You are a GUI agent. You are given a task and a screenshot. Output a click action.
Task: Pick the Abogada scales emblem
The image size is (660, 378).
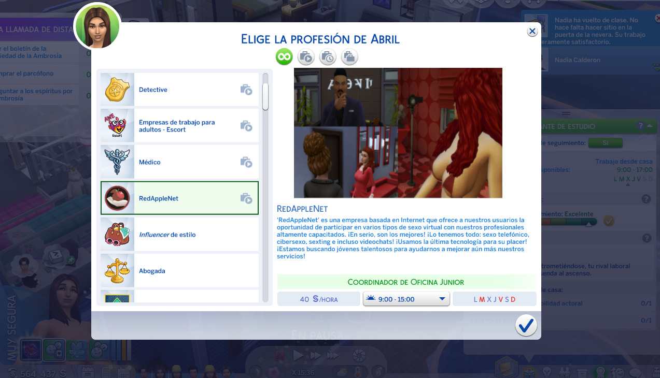[117, 271]
